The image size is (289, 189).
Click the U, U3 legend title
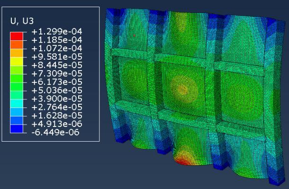coord(22,21)
